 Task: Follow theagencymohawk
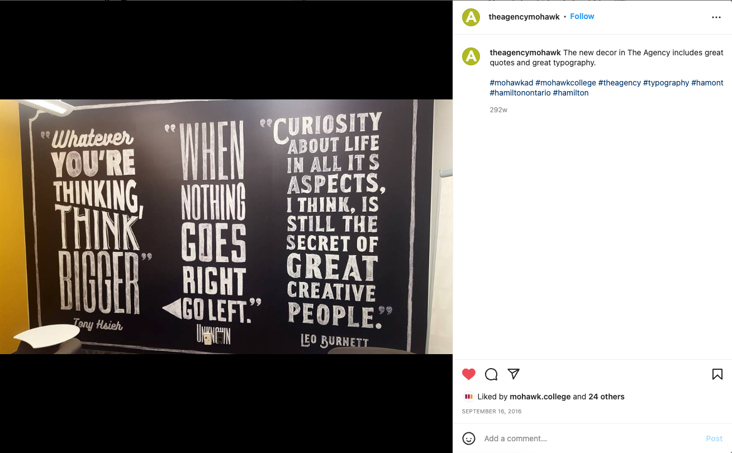[x=582, y=16]
